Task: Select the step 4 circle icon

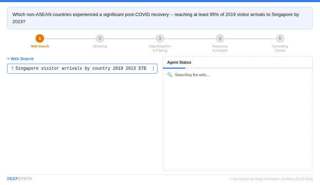Action: tap(220, 38)
